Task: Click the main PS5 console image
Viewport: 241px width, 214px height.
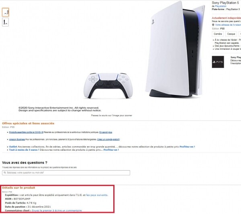Action: [x=175, y=49]
